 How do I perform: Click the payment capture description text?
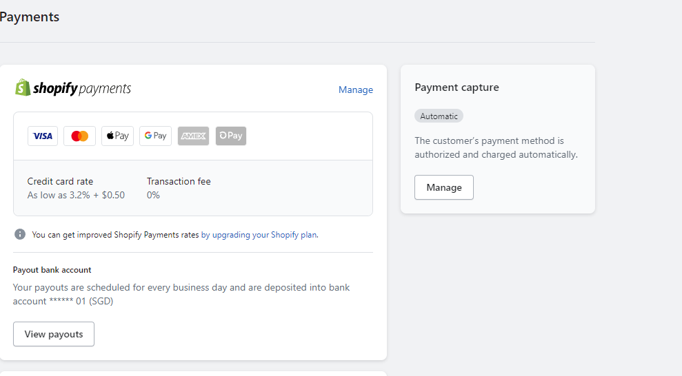pos(495,147)
